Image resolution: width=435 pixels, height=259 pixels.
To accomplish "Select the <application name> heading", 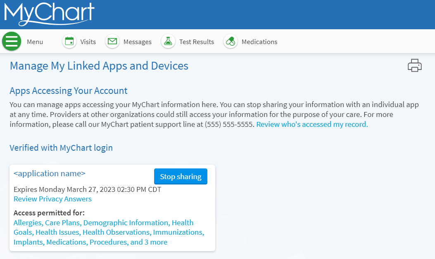I will click(x=50, y=173).
